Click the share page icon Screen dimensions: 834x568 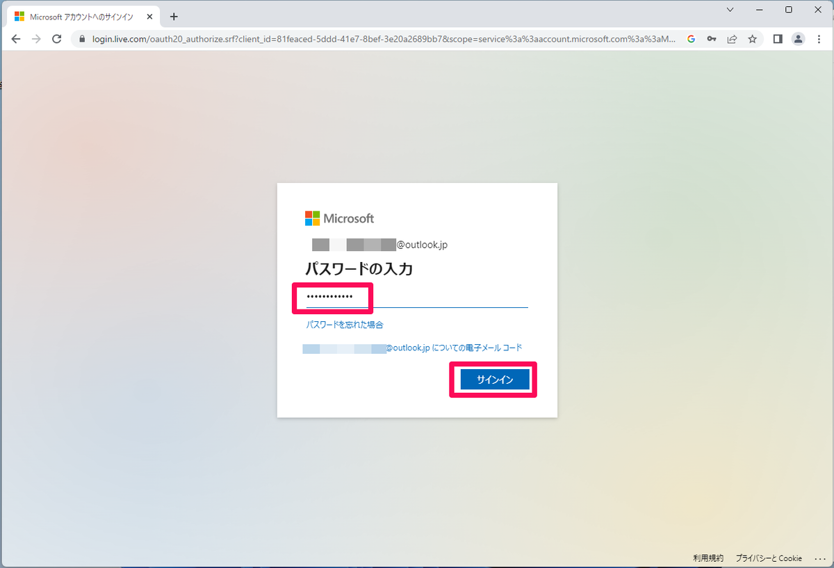coord(732,40)
